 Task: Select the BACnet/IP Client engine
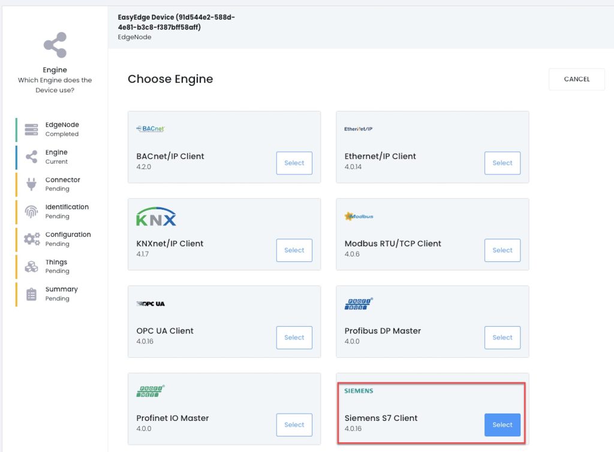pyautogui.click(x=294, y=163)
